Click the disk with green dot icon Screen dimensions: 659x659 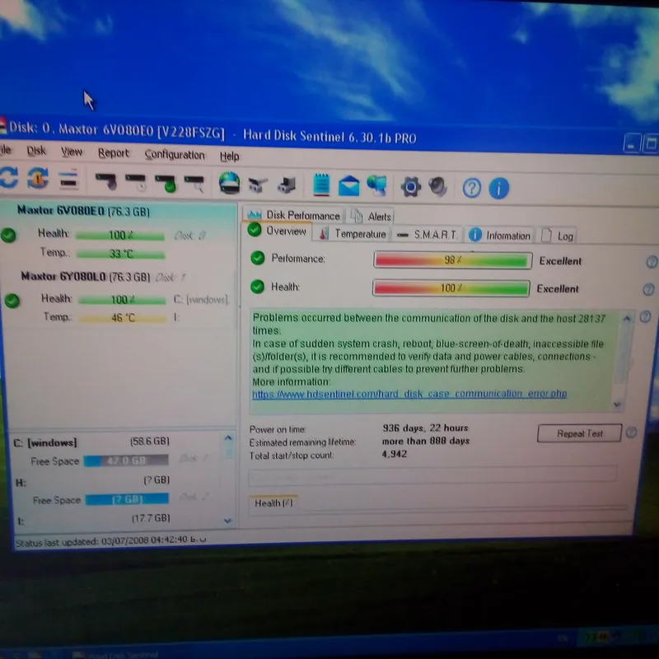pos(166,183)
